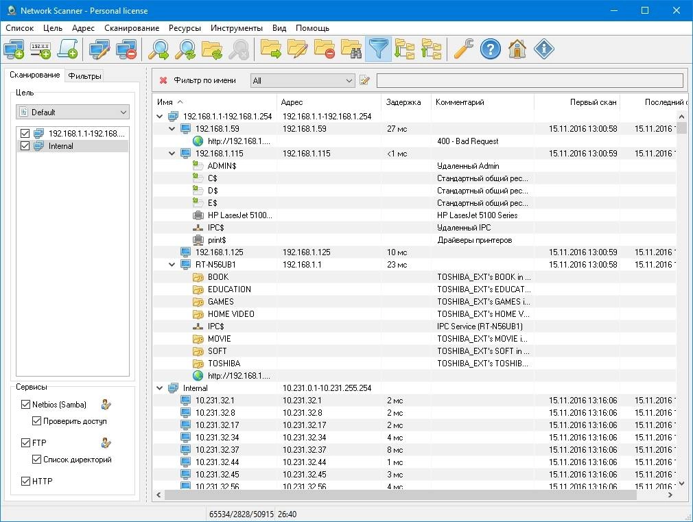
Task: Select the HOME VIDEO share
Action: [x=231, y=314]
